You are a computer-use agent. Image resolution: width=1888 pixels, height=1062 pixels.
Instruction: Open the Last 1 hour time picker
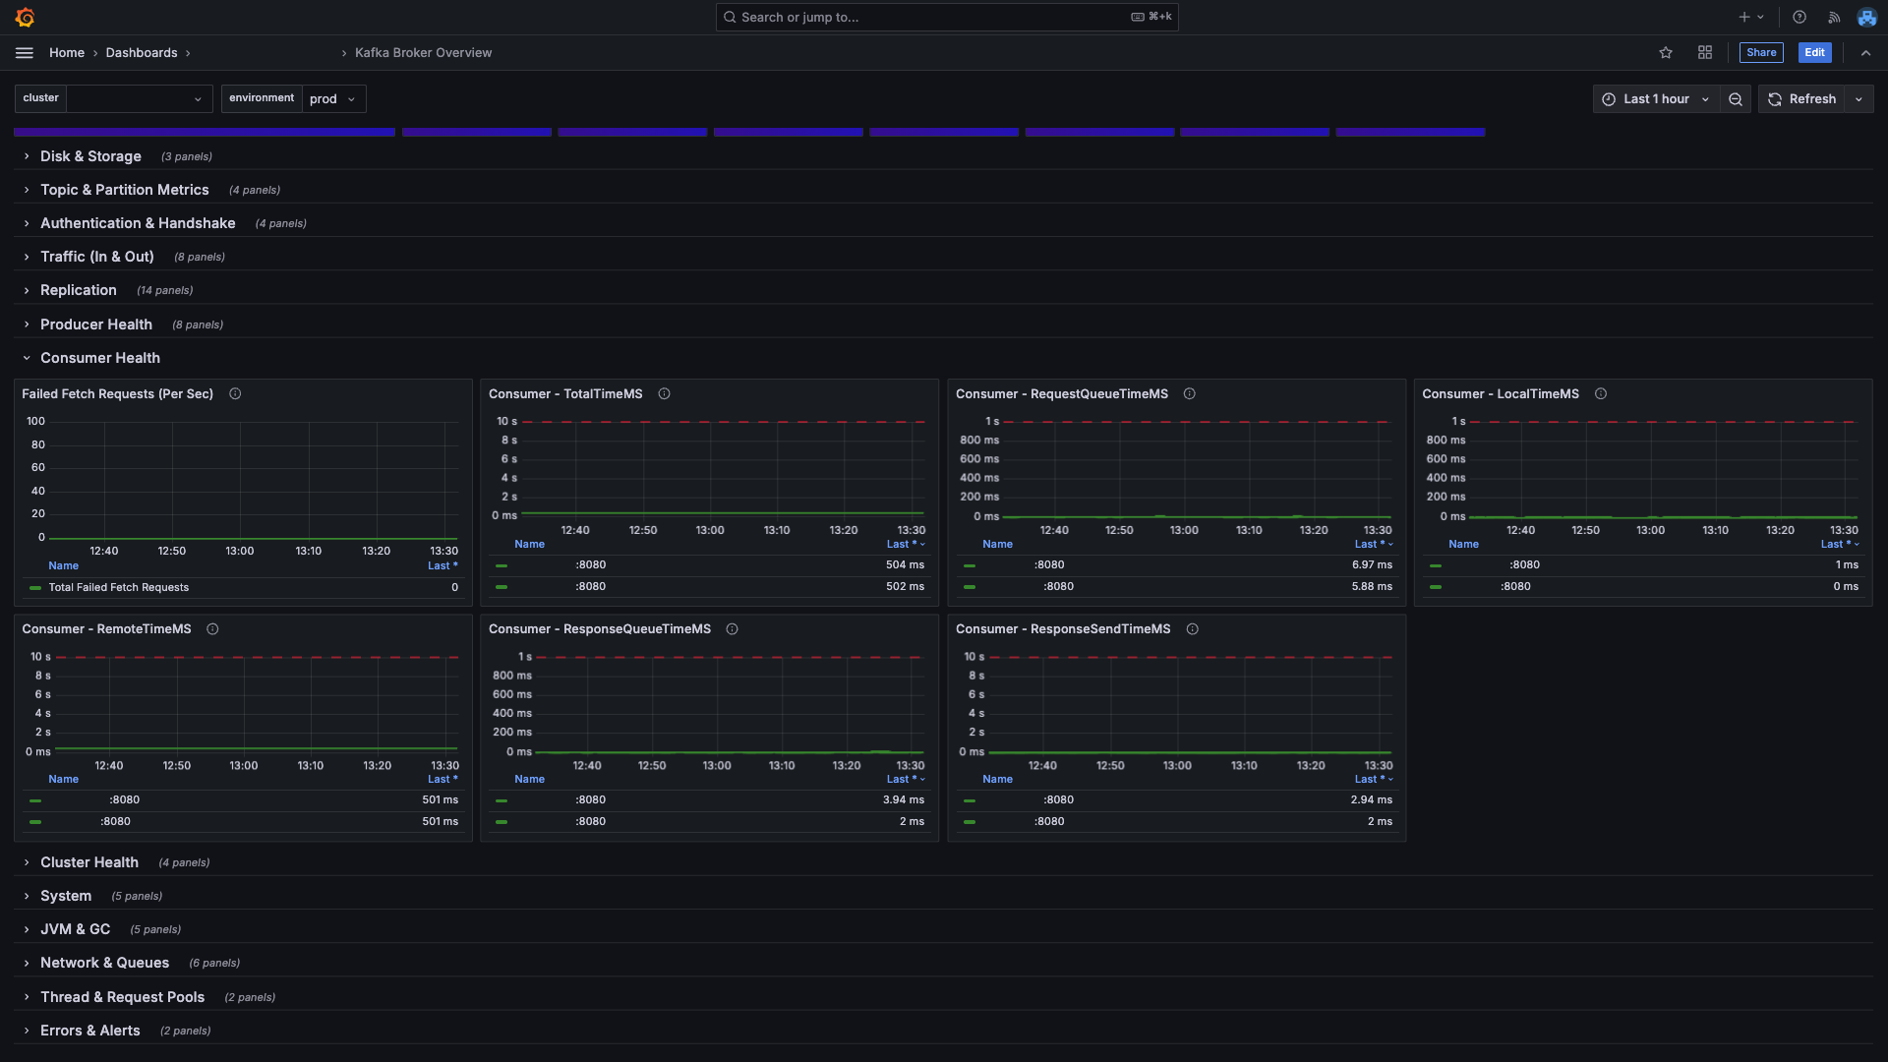click(1656, 99)
